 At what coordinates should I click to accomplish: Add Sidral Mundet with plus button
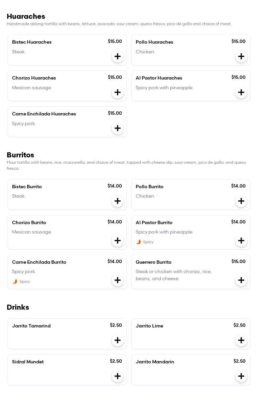pos(118,376)
